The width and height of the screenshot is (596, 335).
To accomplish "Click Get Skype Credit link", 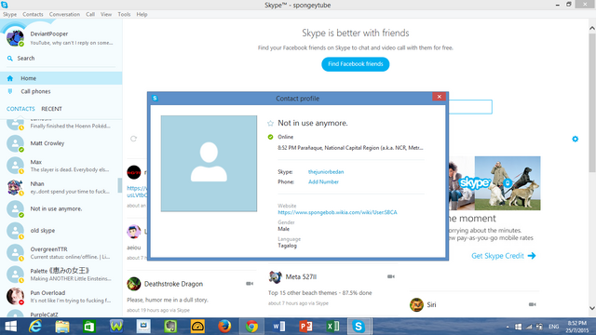I will 497,256.
